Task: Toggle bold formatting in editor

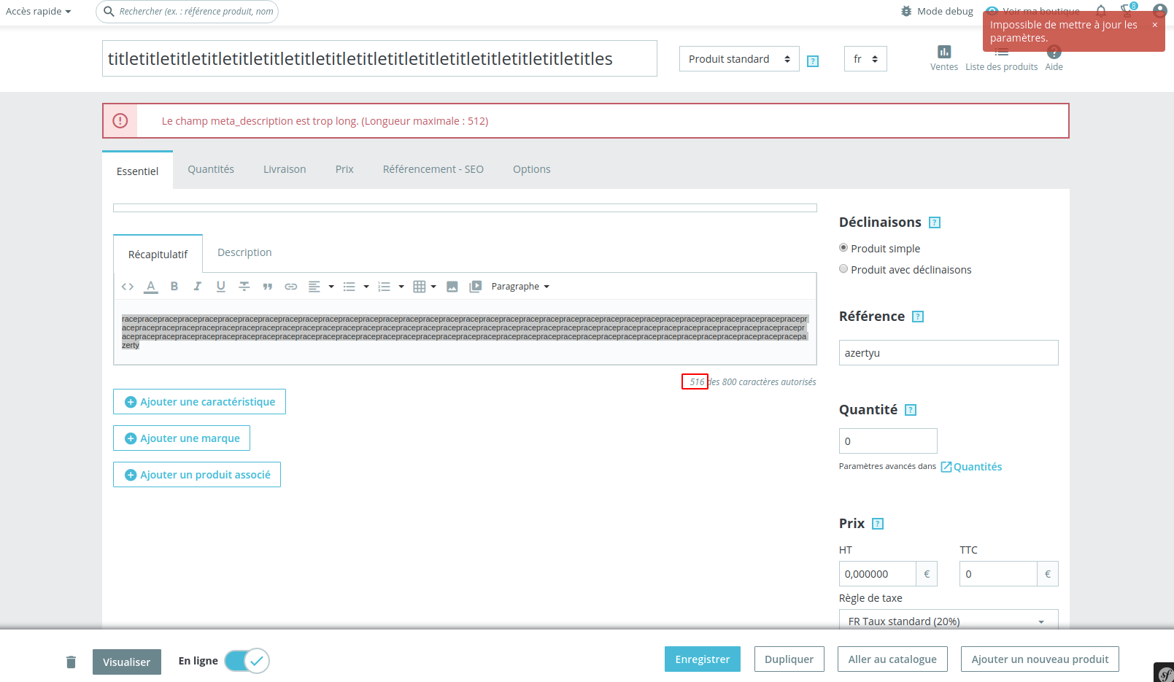Action: pos(174,287)
